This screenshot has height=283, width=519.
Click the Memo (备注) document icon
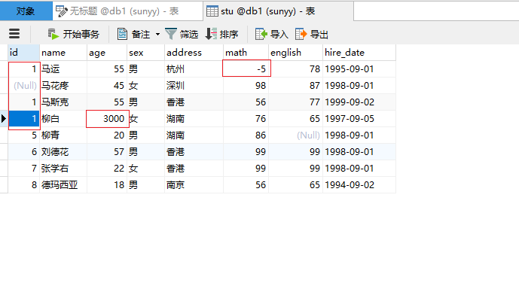pyautogui.click(x=122, y=34)
